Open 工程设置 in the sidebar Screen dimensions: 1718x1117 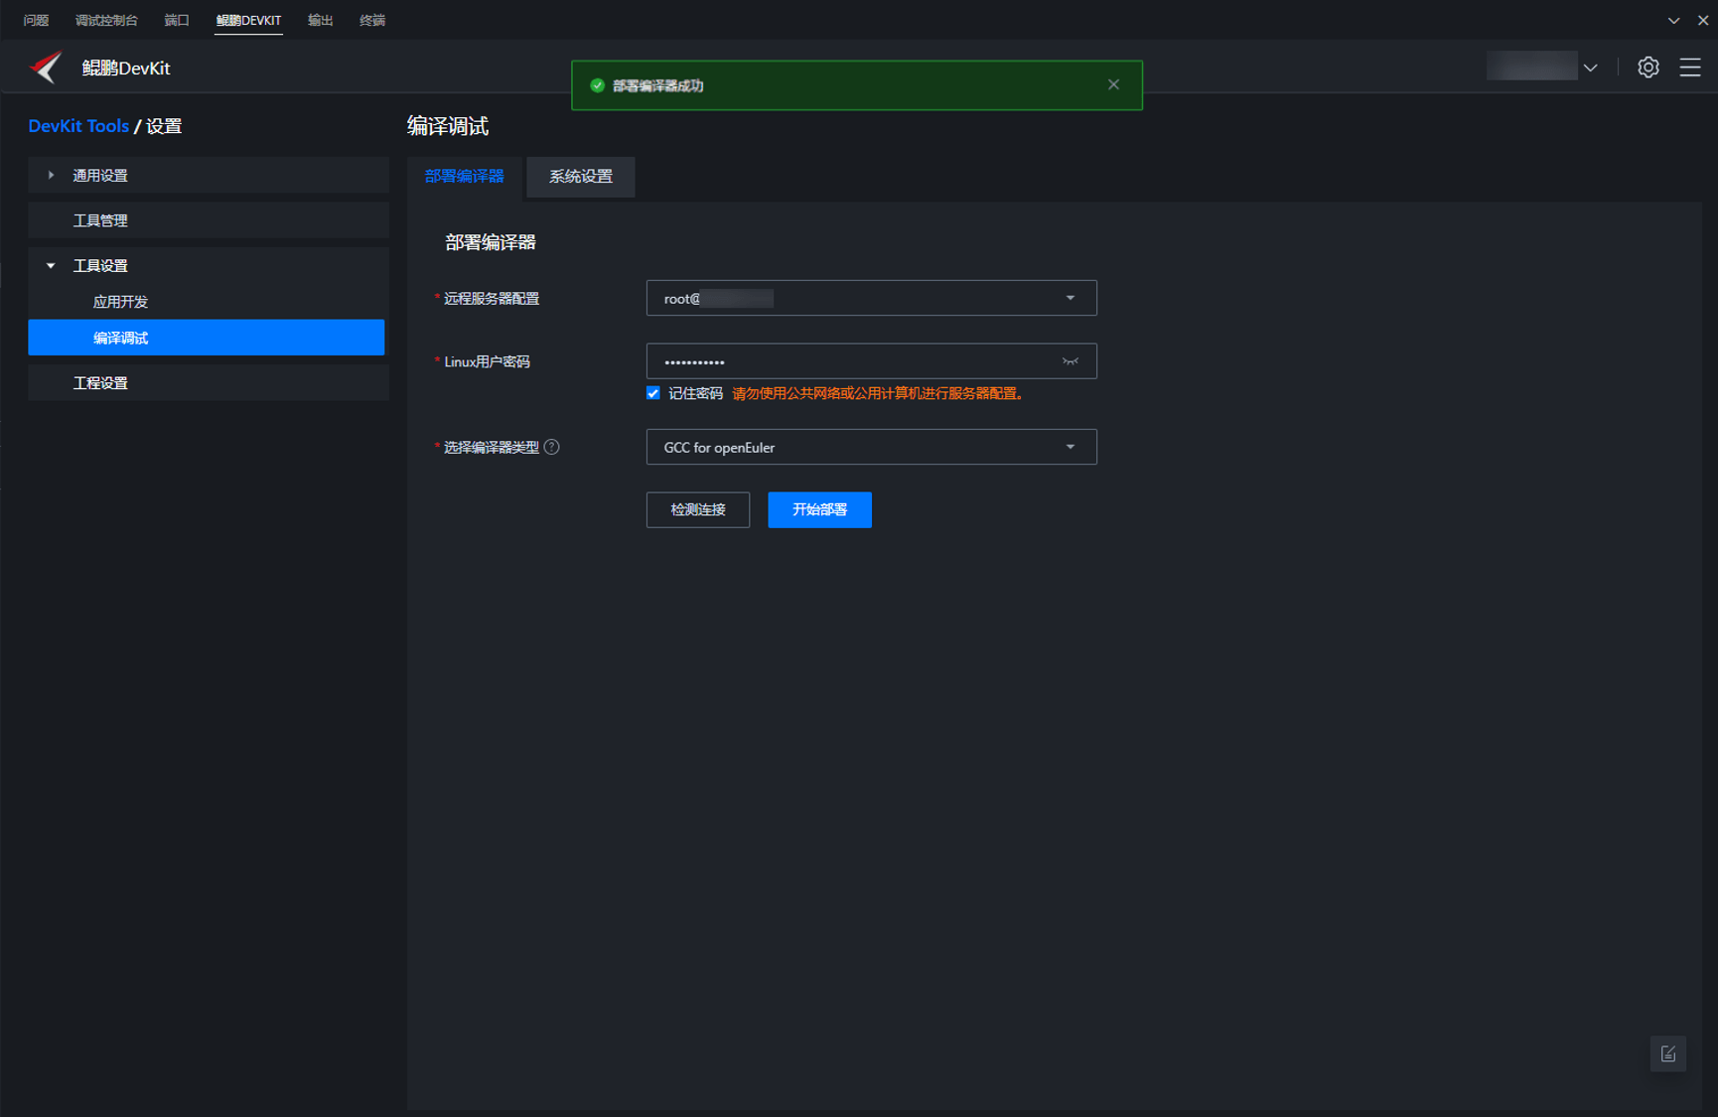click(207, 382)
